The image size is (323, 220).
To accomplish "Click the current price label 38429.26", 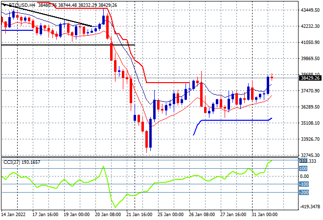I will click(x=310, y=78).
